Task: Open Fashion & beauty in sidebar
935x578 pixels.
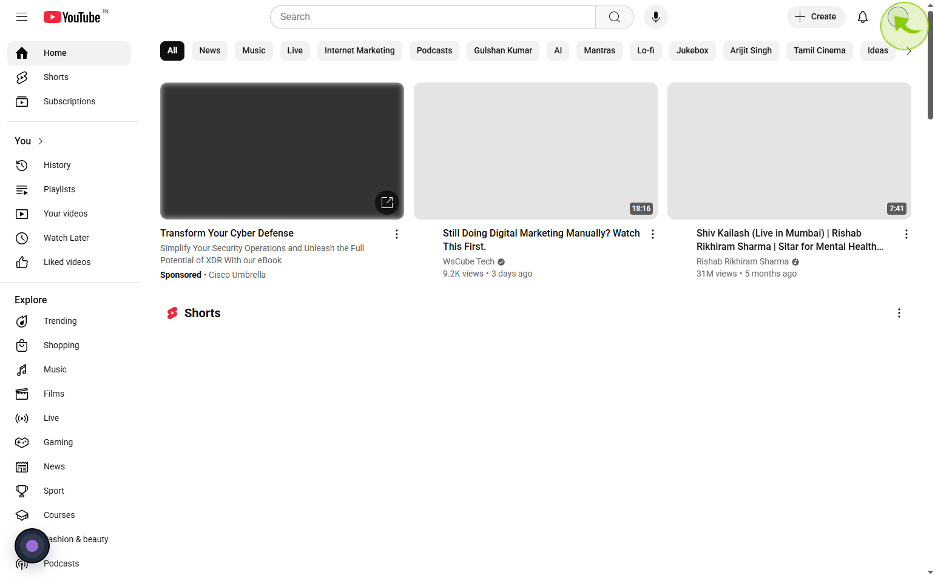Action: click(x=69, y=540)
